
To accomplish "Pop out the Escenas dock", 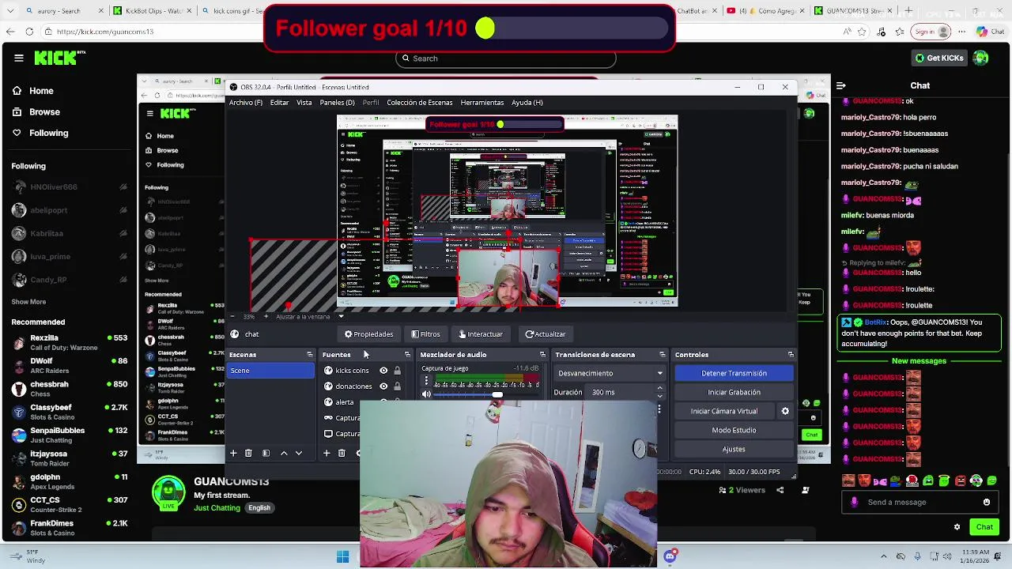I will coord(309,355).
